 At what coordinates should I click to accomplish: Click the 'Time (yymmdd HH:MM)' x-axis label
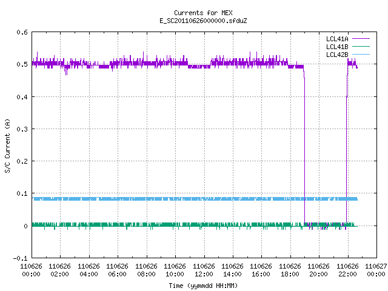click(203, 286)
